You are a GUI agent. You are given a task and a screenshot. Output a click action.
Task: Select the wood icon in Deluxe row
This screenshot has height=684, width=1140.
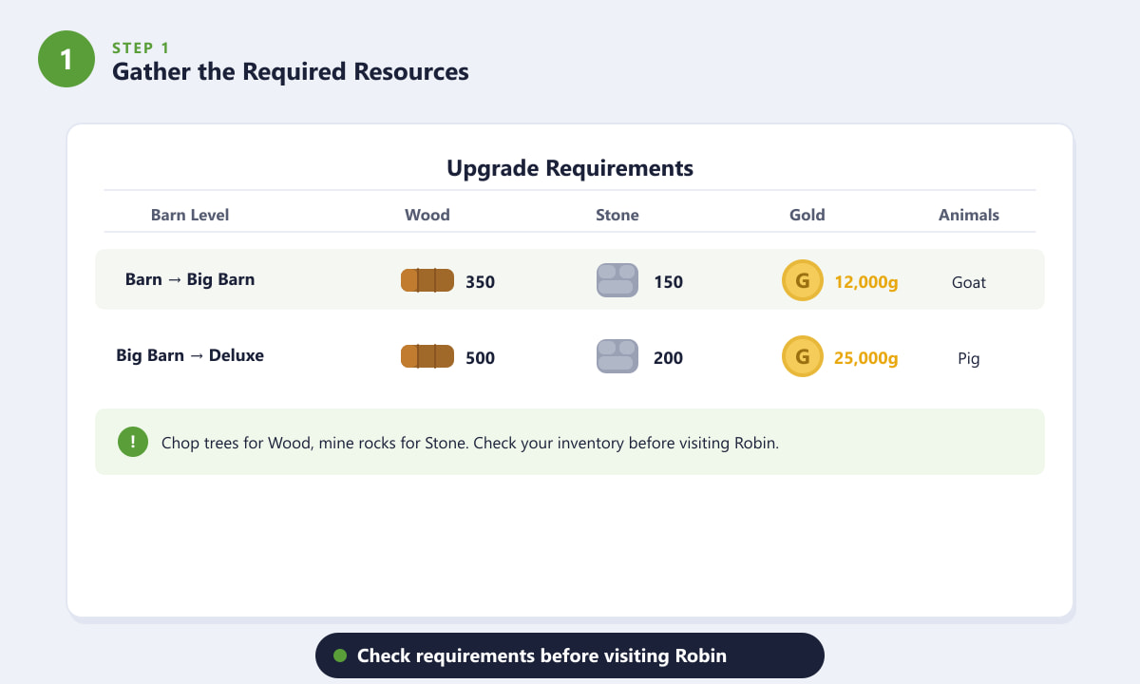(427, 356)
